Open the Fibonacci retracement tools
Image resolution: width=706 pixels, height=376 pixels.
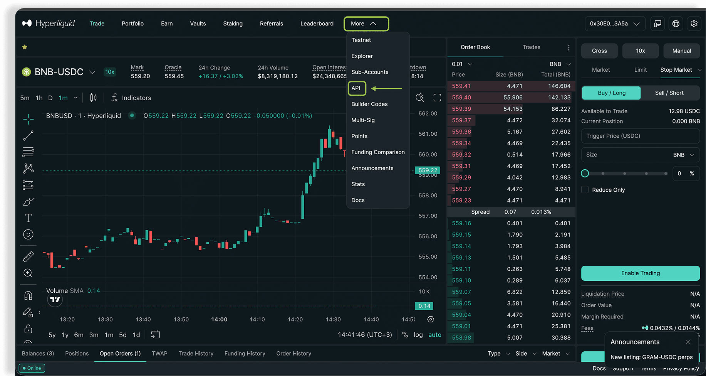pos(28,152)
